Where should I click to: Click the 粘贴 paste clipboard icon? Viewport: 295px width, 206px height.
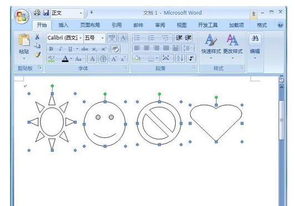pos(24,40)
